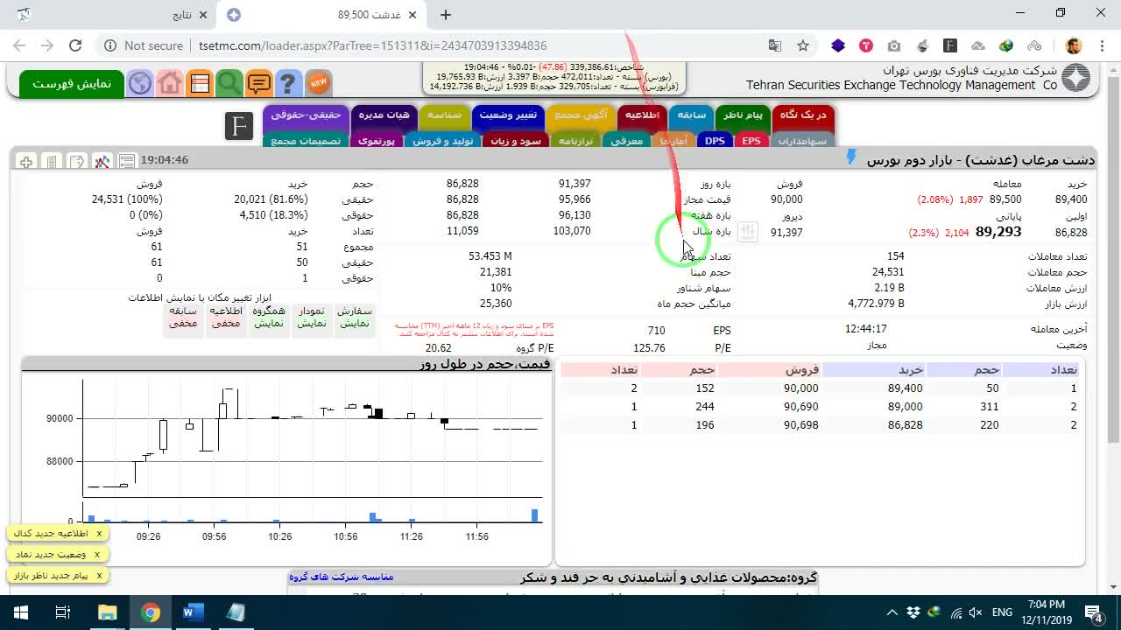Open the globe icon in TSETMC toolbar

pos(140,84)
